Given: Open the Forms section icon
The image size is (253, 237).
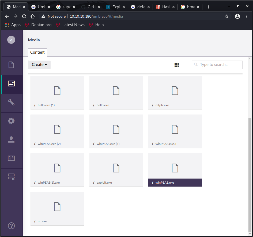Looking at the screenshot, I should (x=11, y=177).
